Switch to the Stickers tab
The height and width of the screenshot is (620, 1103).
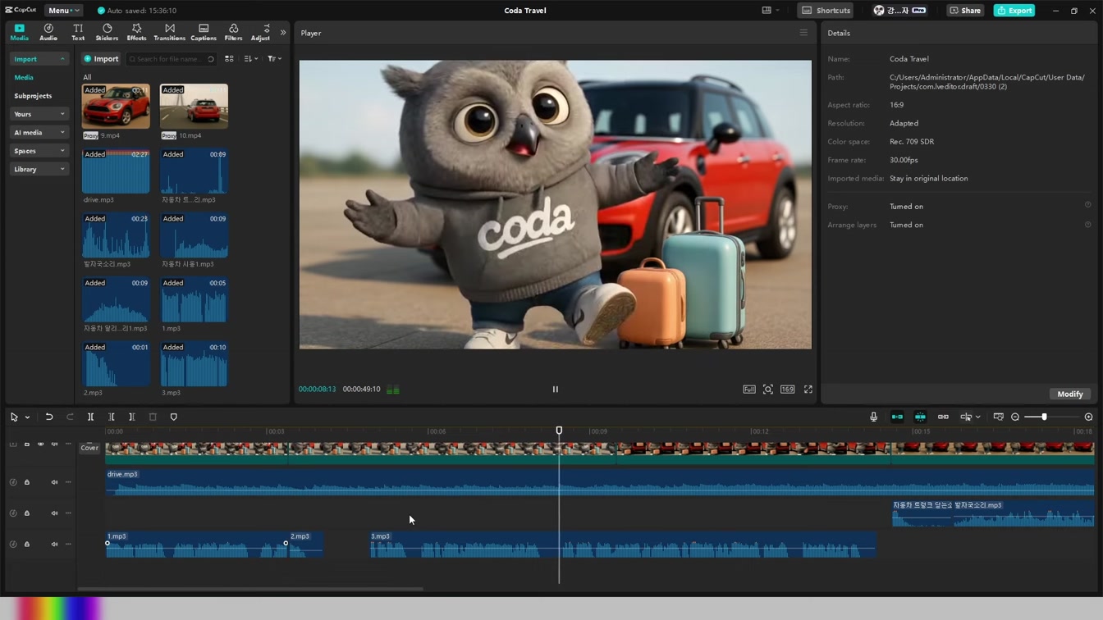click(x=107, y=32)
